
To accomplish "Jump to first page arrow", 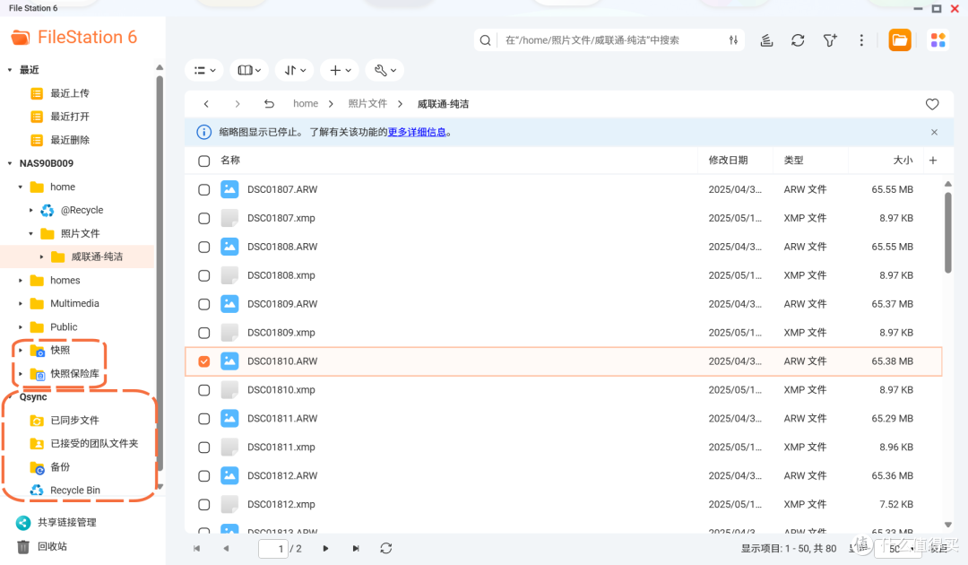I will point(196,548).
